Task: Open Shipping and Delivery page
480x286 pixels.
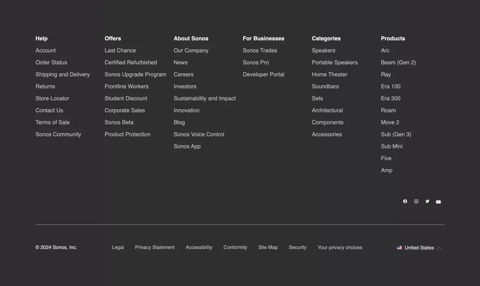Action: (x=63, y=74)
